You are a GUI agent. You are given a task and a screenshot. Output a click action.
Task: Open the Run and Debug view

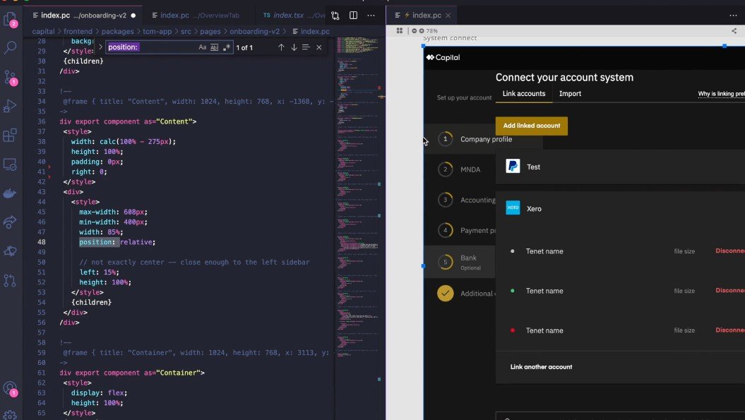pos(10,107)
